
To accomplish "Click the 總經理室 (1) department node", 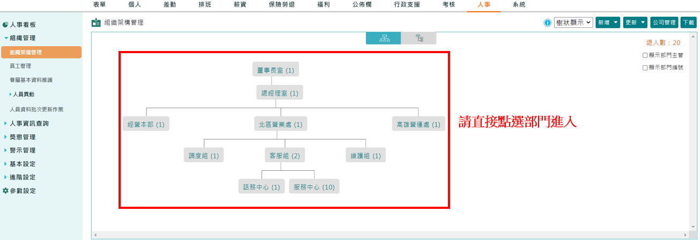I will pyautogui.click(x=279, y=93).
